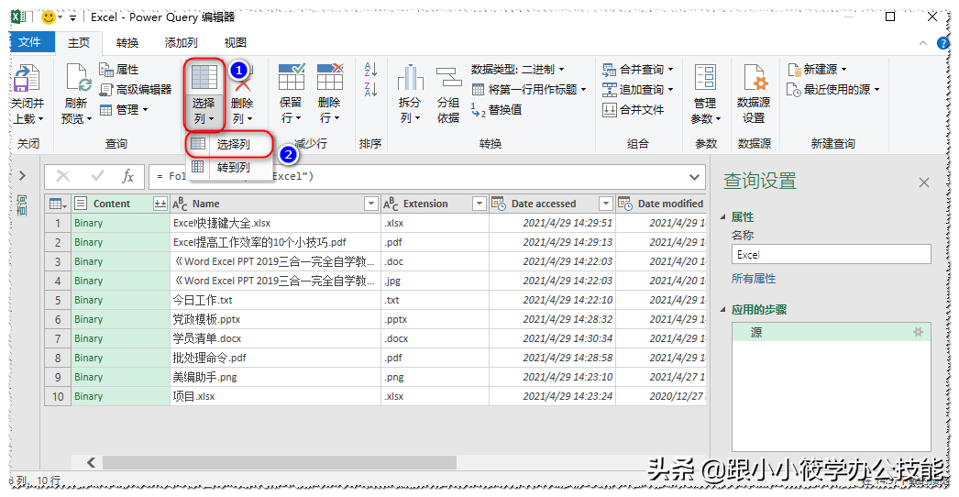Click the scroll left arrow of the grid
This screenshot has width=959, height=497.
[x=92, y=463]
